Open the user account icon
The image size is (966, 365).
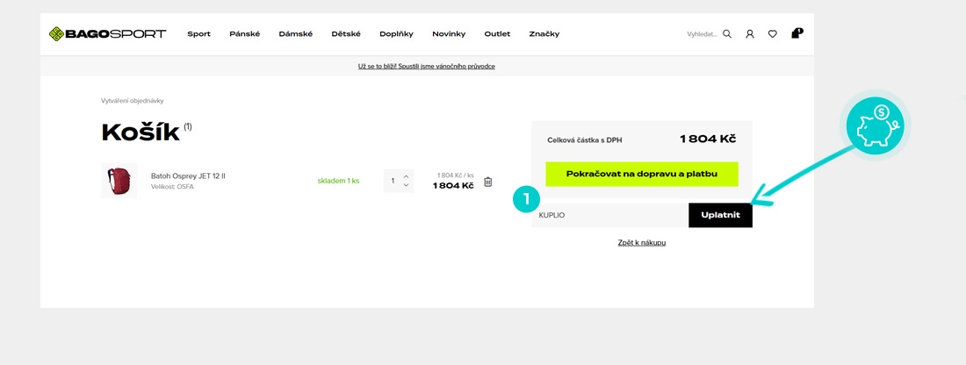point(750,34)
